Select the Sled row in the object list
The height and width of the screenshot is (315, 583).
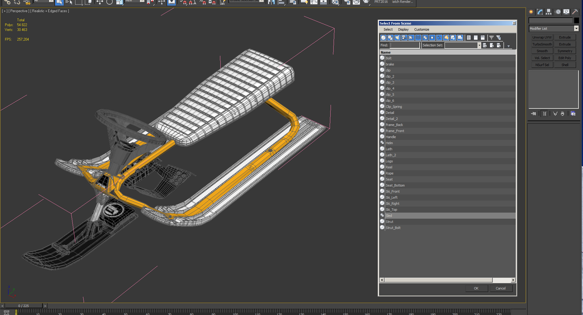point(447,216)
